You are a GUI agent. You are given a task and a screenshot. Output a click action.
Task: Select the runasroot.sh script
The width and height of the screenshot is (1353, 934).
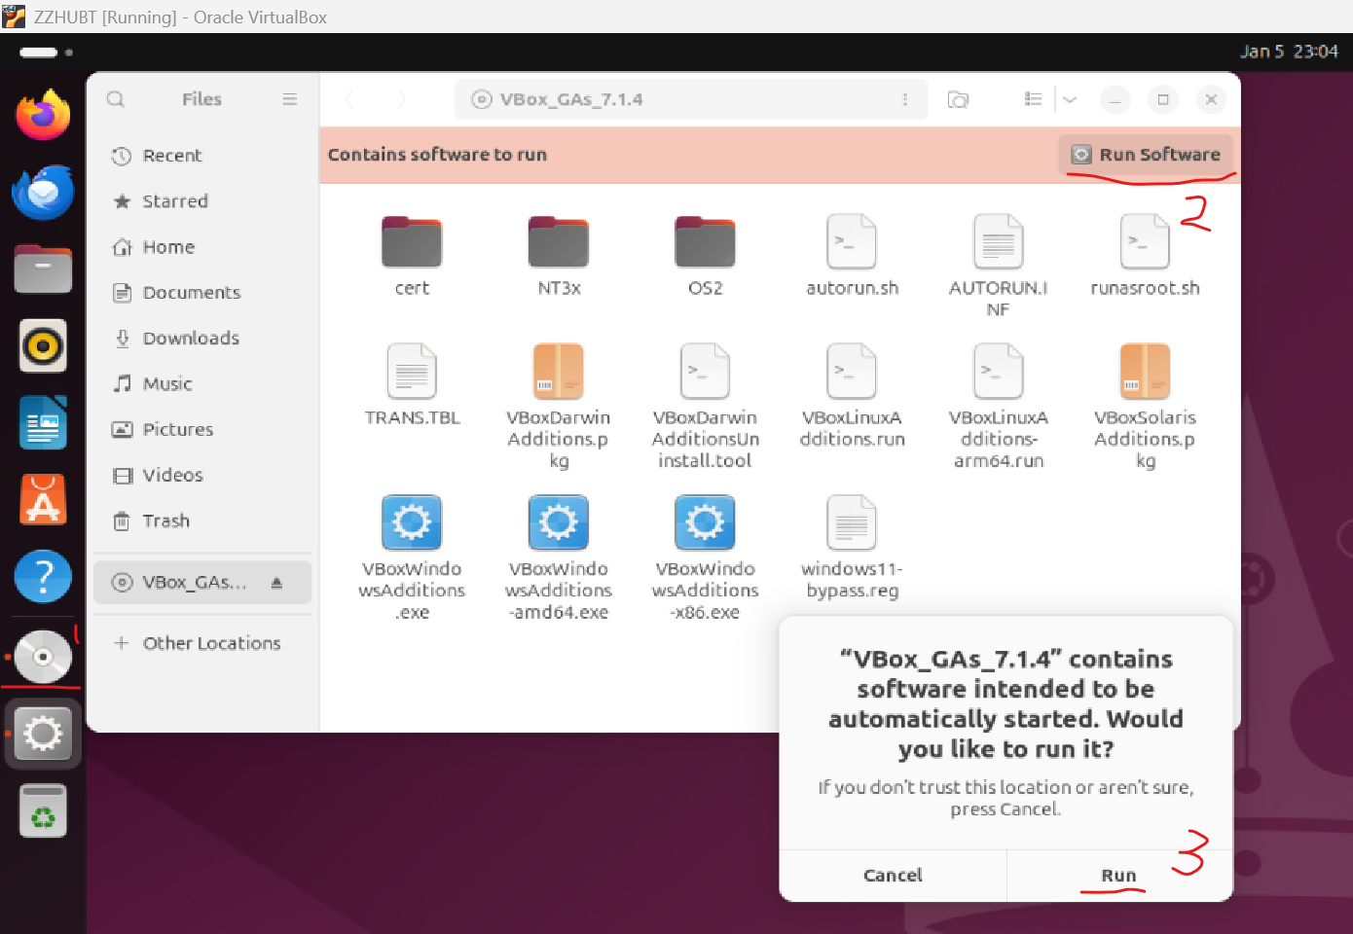(x=1145, y=256)
